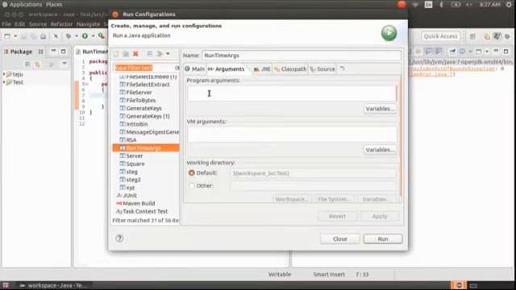Maximize the Console view

(x=506, y=52)
